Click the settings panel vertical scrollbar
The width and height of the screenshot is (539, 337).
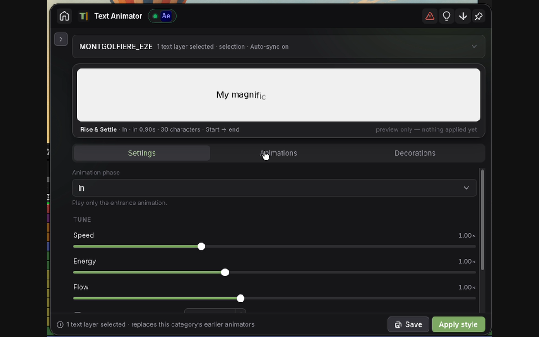click(x=482, y=219)
